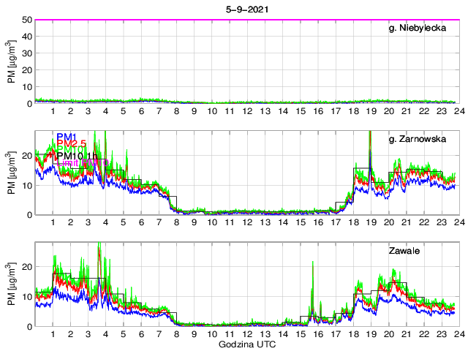
Task: Click the PM10 spike before hour 16 in Zawale plot
Action: tap(312, 287)
